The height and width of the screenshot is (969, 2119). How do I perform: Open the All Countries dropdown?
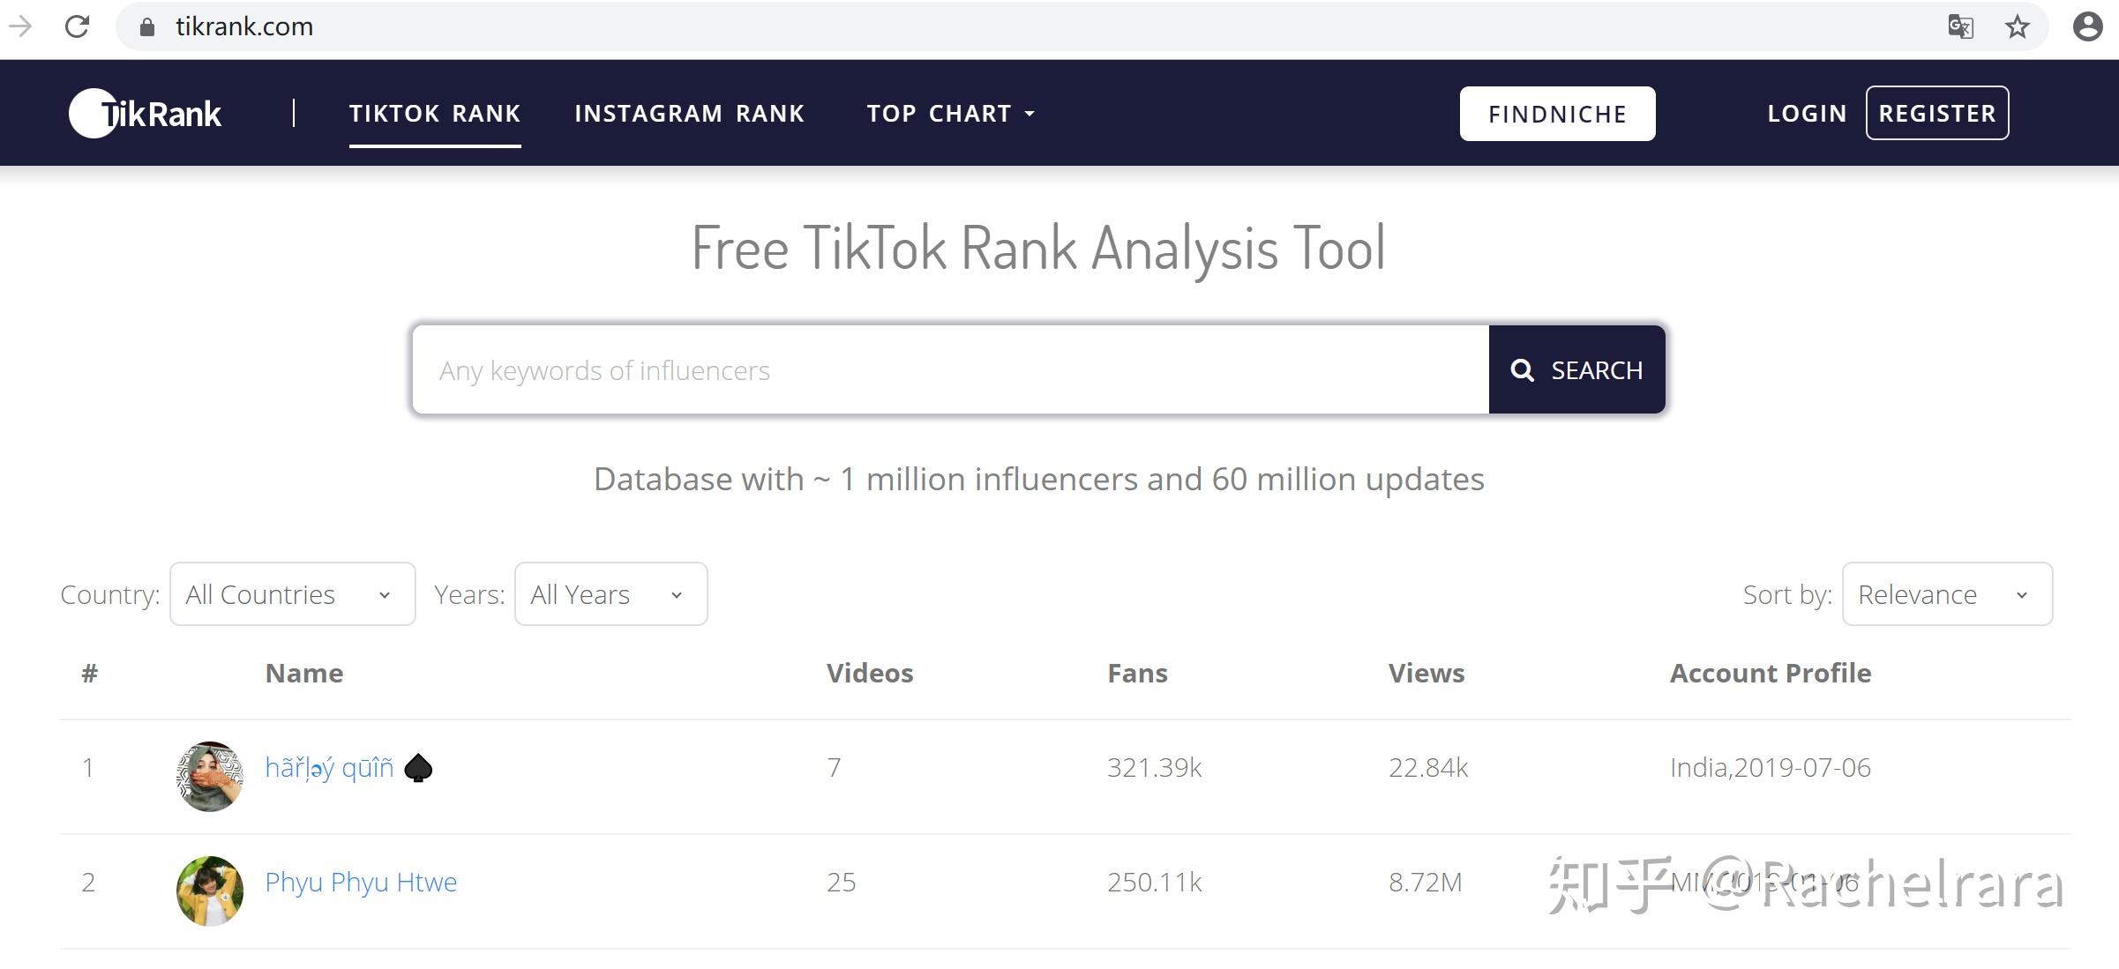click(293, 594)
